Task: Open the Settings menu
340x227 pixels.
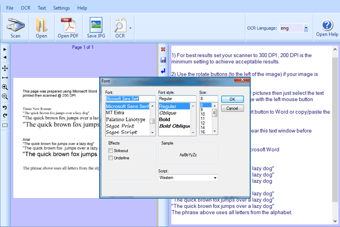Action: click(x=61, y=8)
